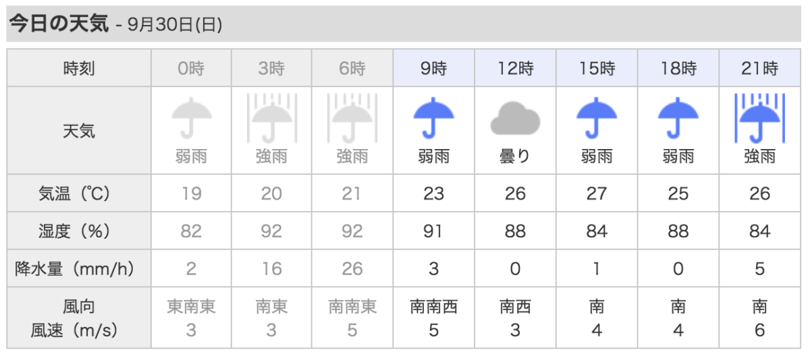The image size is (810, 352).
Task: Click the heavy rain umbrella icon at 6時
Action: (x=352, y=117)
